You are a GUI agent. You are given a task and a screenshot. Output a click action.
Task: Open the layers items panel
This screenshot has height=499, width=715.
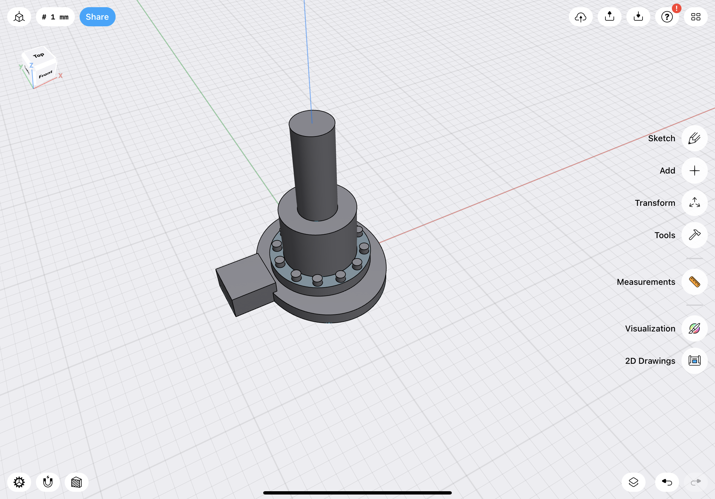pos(634,482)
